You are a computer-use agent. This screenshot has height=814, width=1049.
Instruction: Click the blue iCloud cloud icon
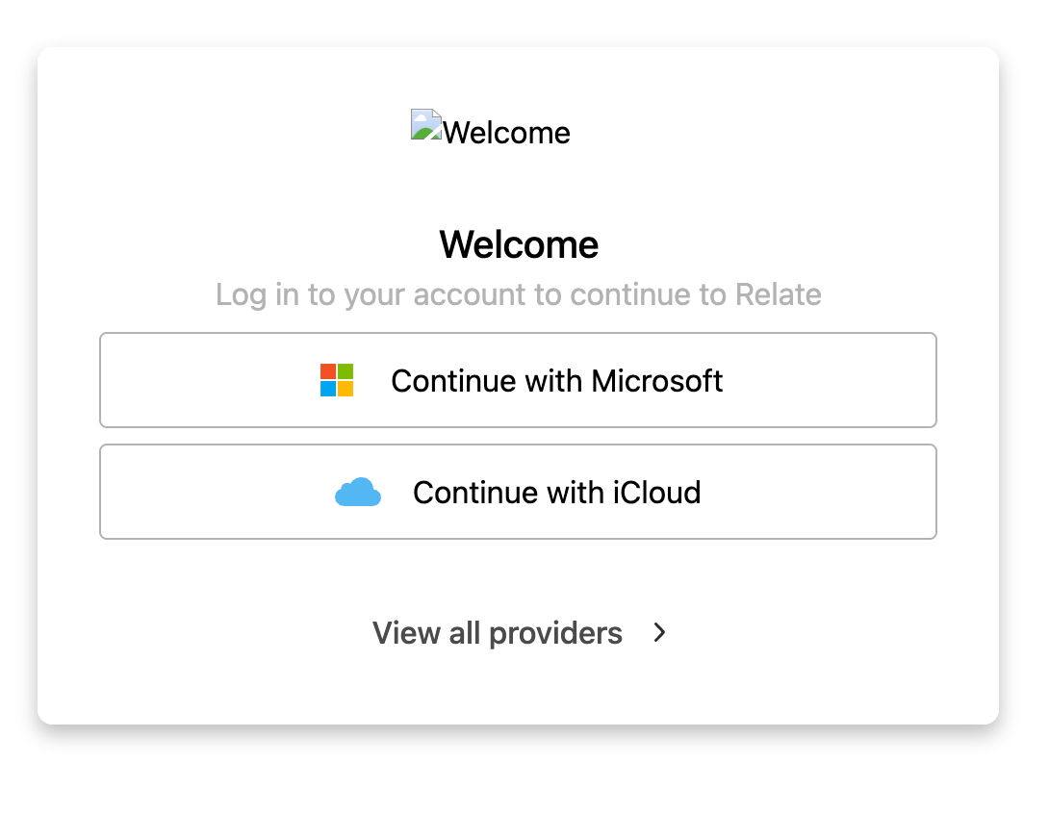coord(358,493)
